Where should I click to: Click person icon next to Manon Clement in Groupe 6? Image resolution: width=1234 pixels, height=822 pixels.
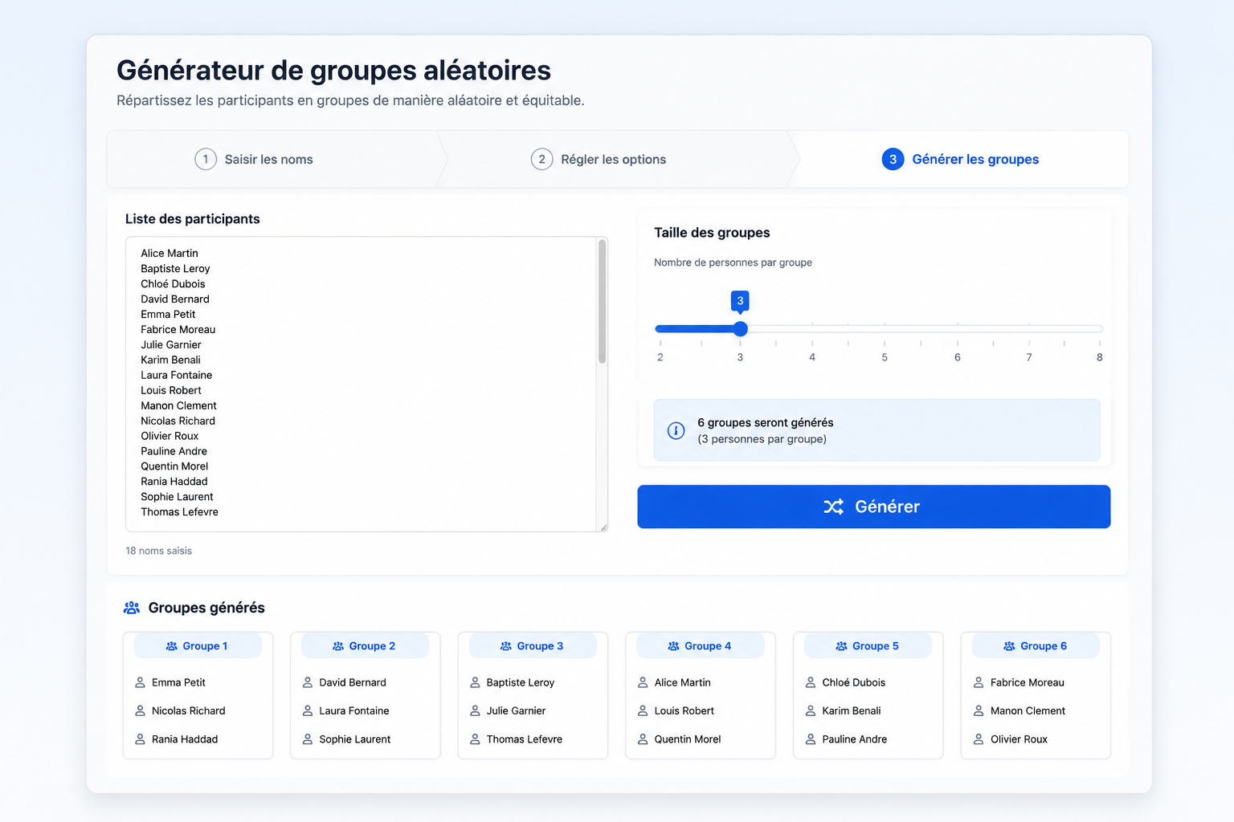point(979,710)
